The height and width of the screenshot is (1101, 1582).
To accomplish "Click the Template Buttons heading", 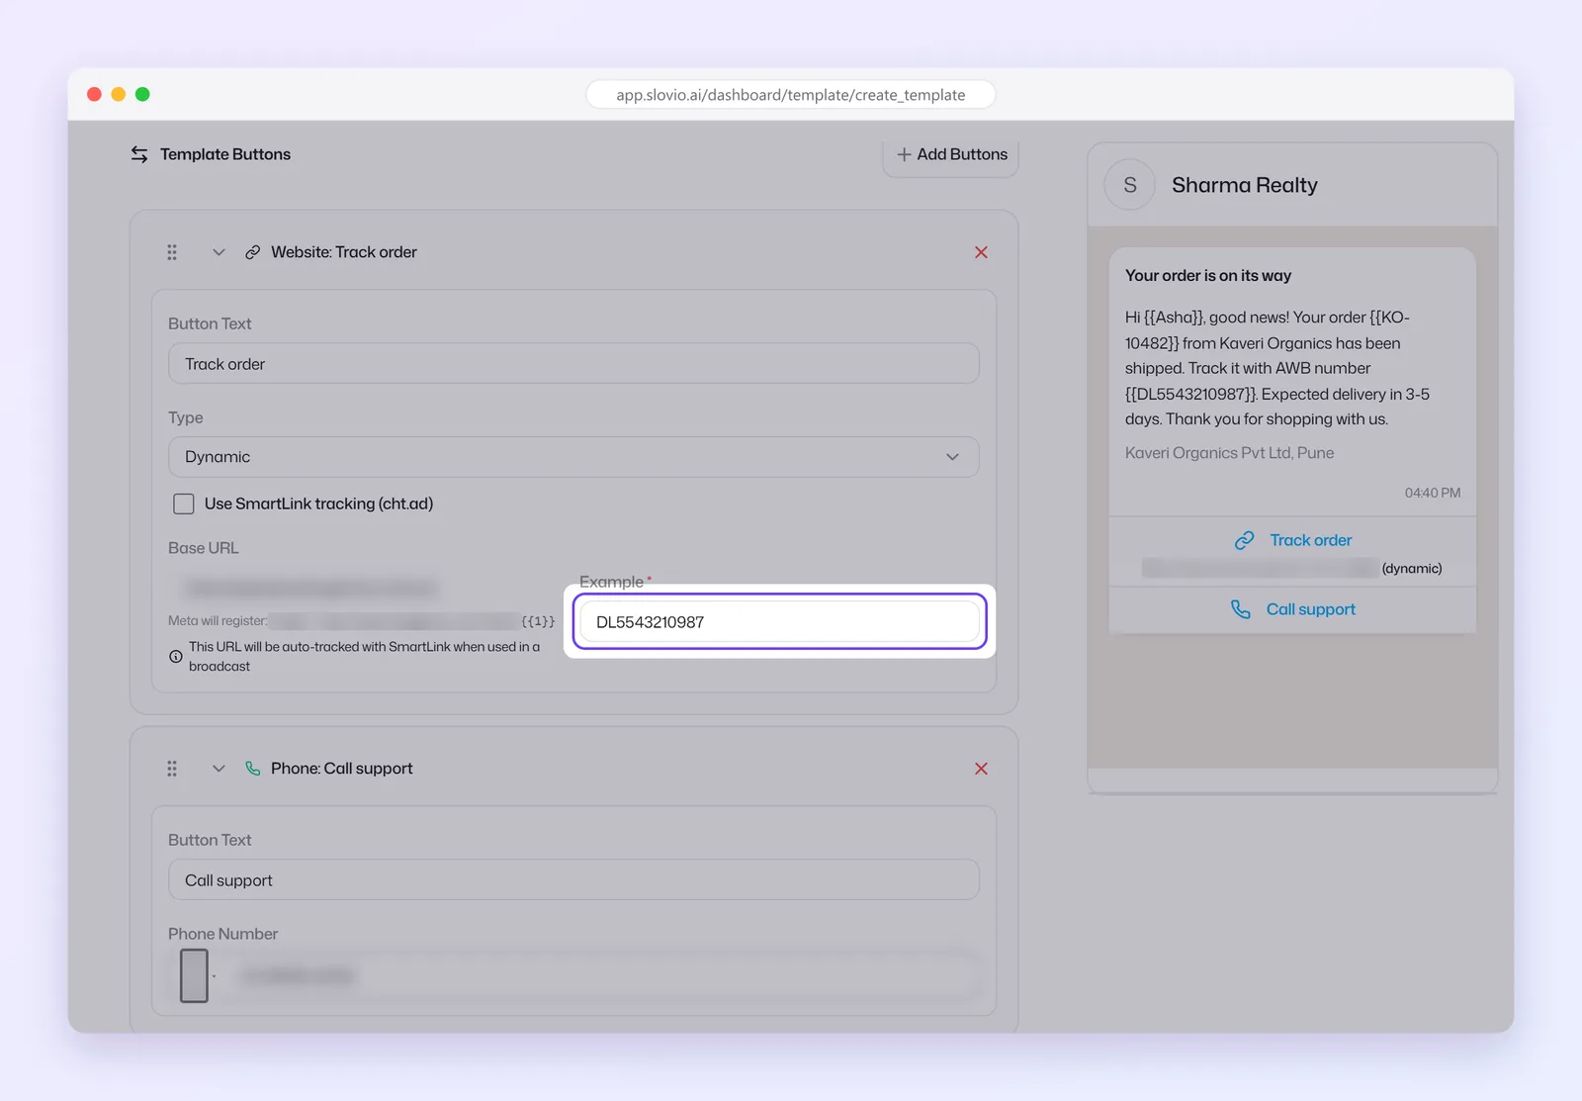I will click(225, 154).
